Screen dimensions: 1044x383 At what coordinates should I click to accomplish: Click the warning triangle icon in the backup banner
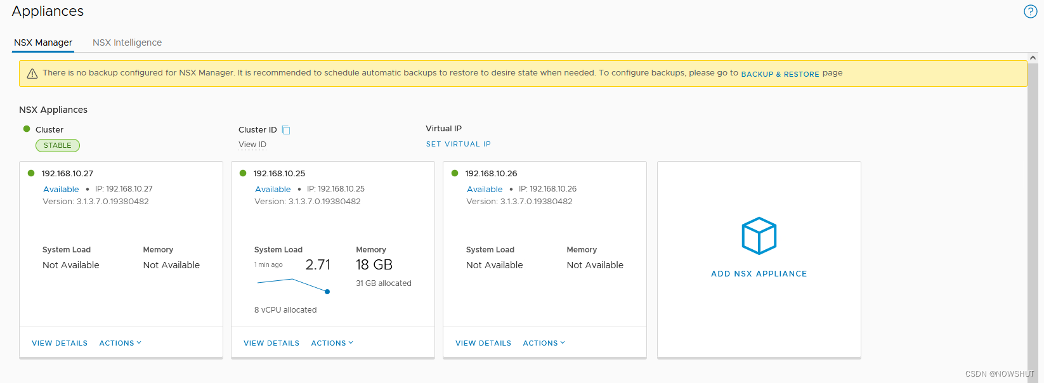tap(32, 74)
